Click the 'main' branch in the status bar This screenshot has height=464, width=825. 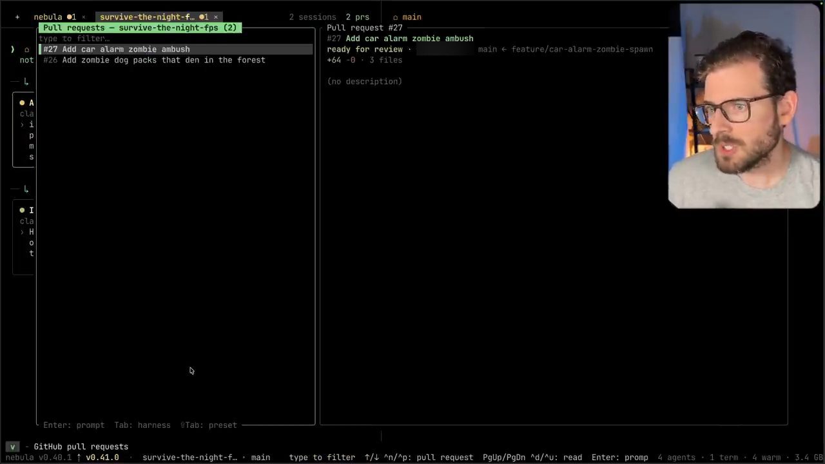coord(260,458)
